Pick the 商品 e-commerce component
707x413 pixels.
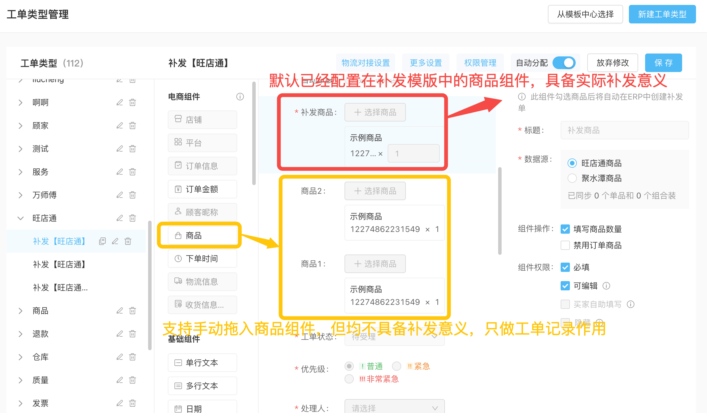[202, 235]
